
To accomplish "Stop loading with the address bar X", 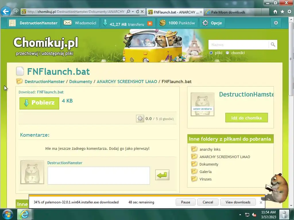I will [142, 11].
